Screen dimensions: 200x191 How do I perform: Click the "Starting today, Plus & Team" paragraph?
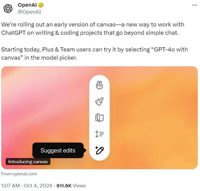94,54
